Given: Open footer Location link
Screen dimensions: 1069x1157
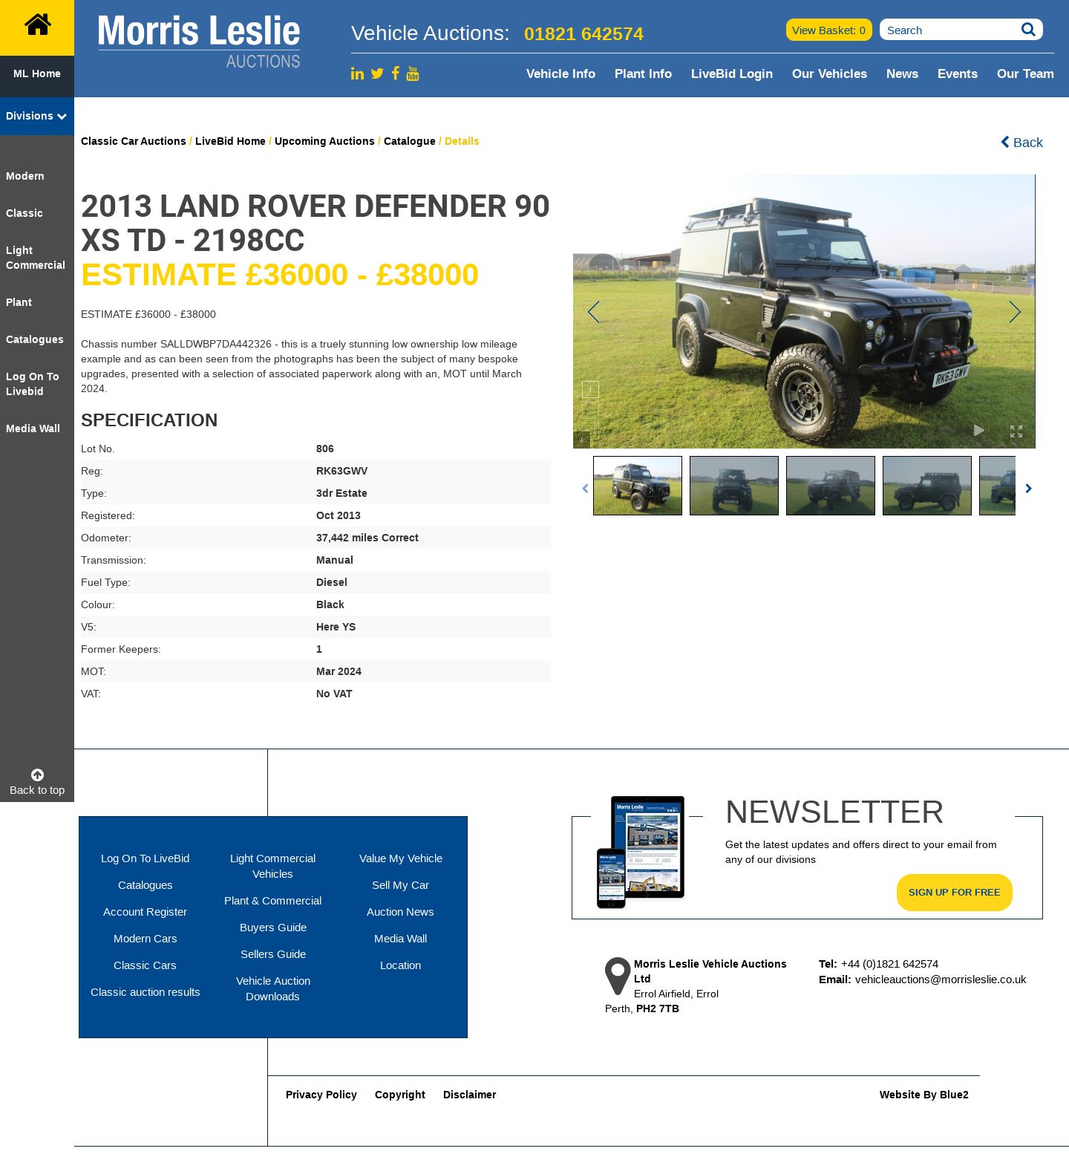Looking at the screenshot, I should pos(401,965).
